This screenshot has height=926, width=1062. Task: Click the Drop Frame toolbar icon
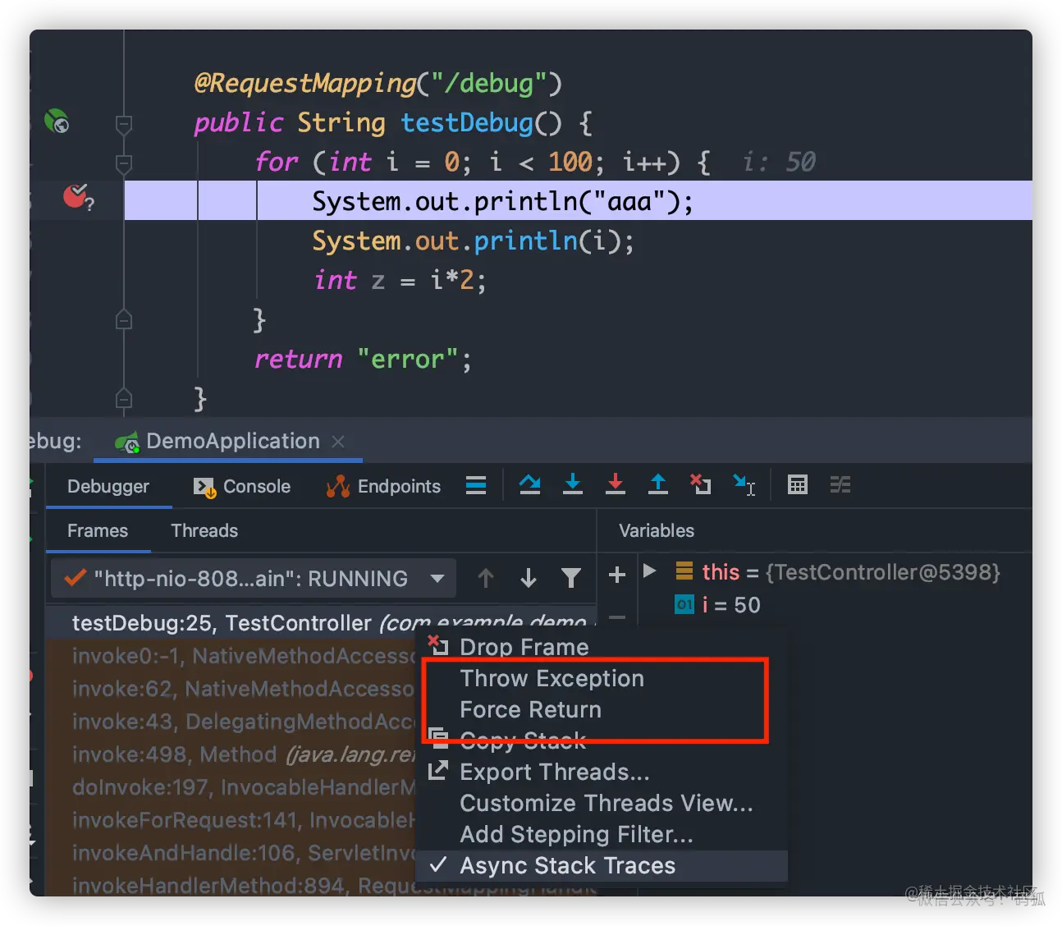coord(700,484)
